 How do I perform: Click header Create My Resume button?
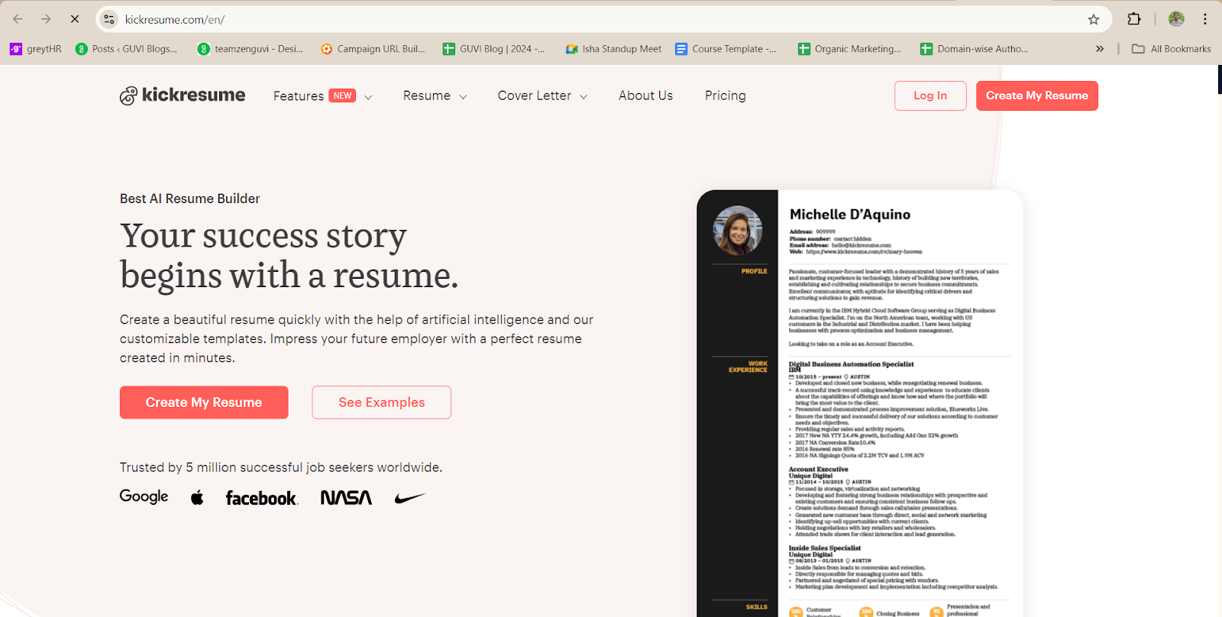point(1037,95)
